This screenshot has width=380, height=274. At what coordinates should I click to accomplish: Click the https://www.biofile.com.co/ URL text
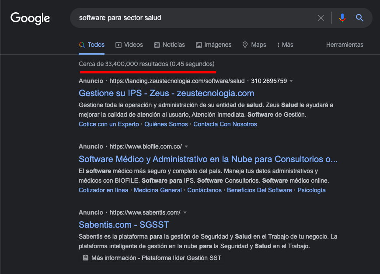(x=146, y=146)
